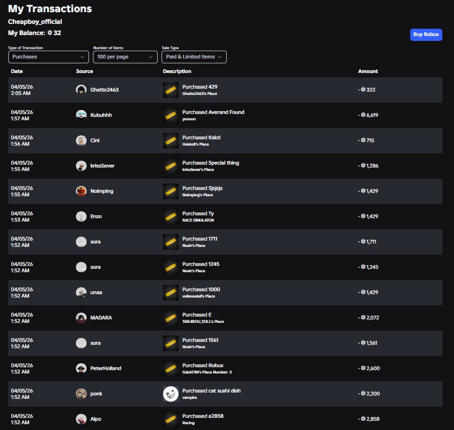
Task: Click the unaa avatar icon
Action: coord(81,292)
